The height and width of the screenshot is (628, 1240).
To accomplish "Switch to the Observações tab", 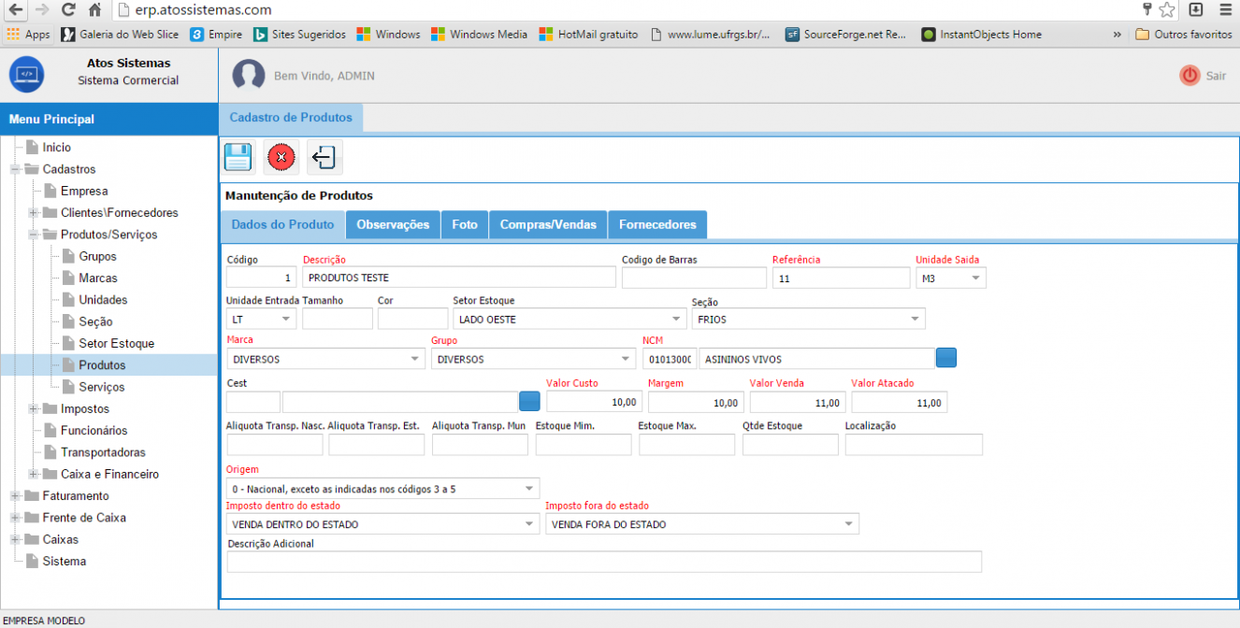I will click(393, 224).
